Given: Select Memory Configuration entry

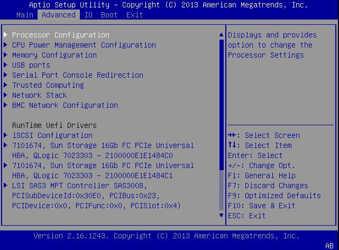Looking at the screenshot, I should click(54, 55).
